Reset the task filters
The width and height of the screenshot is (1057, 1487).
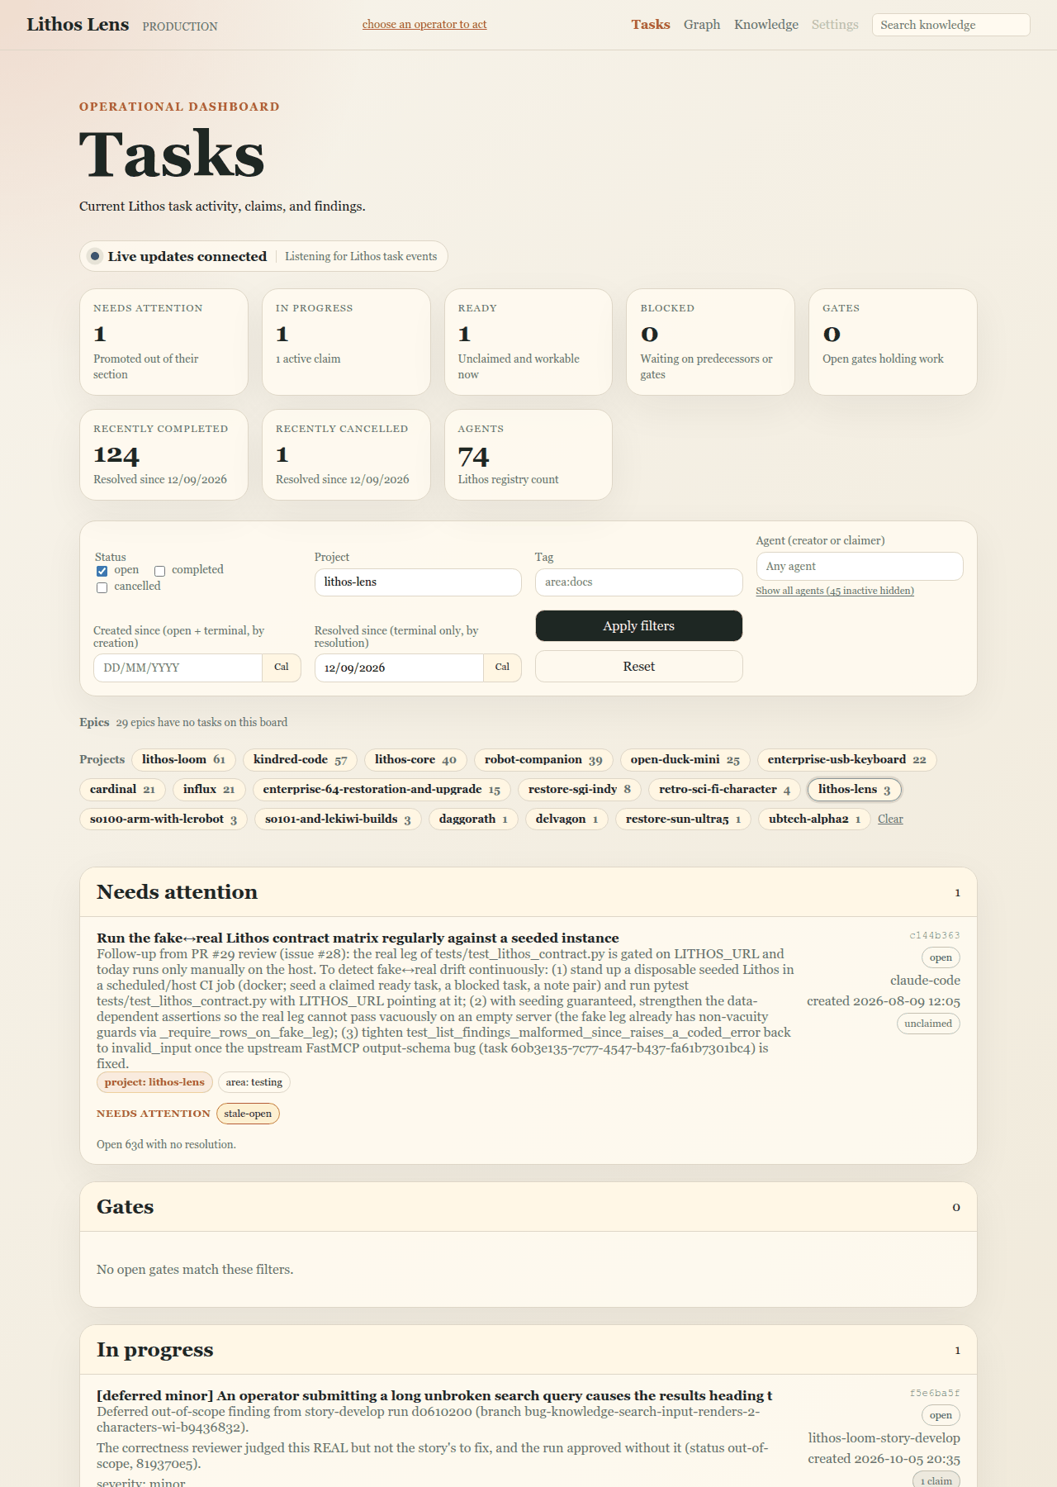(639, 667)
